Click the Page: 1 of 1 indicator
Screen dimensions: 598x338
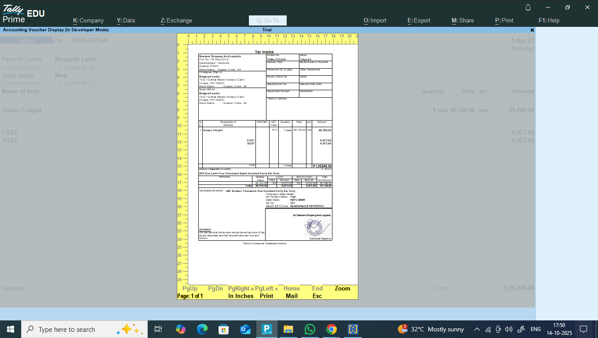tap(190, 296)
